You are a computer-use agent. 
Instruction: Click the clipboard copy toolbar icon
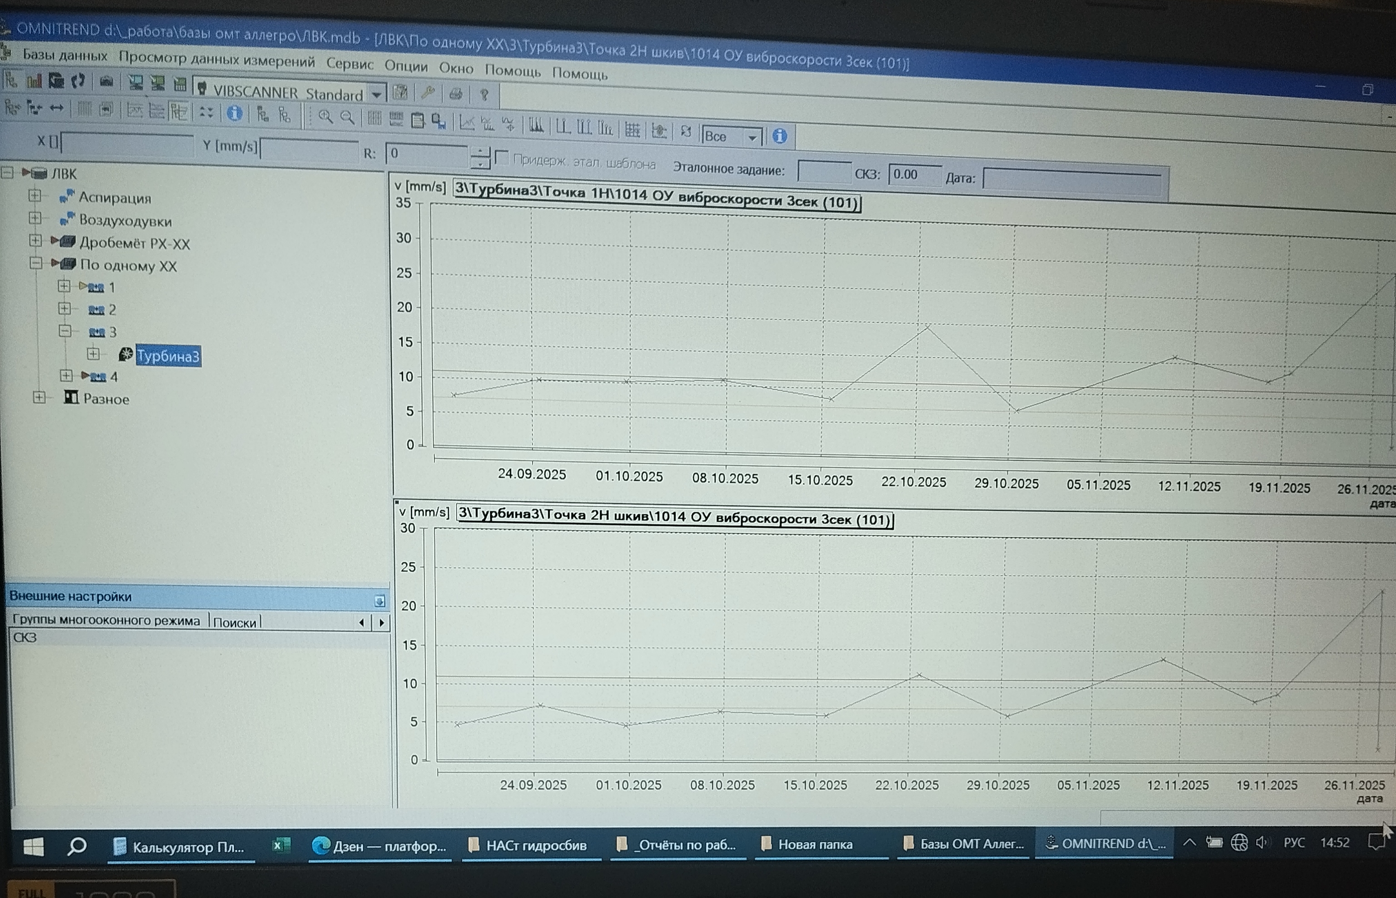click(418, 121)
